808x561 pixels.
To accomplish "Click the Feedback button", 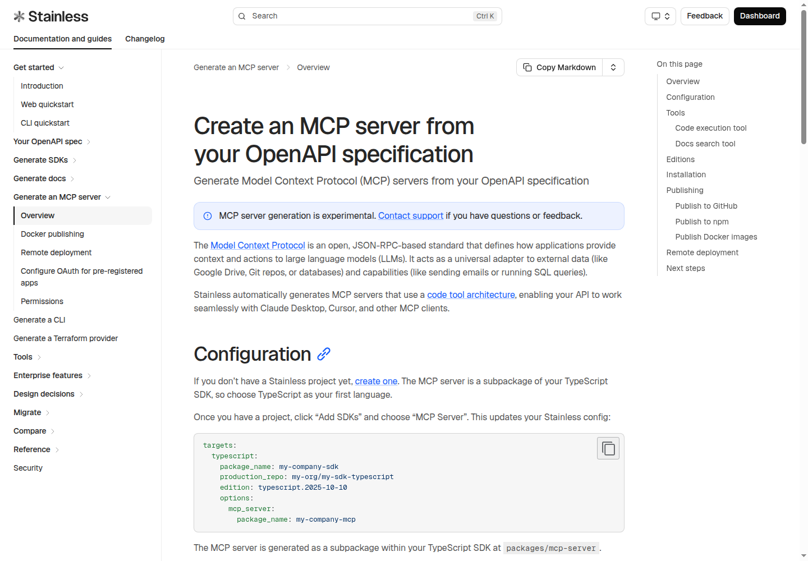I will (705, 16).
